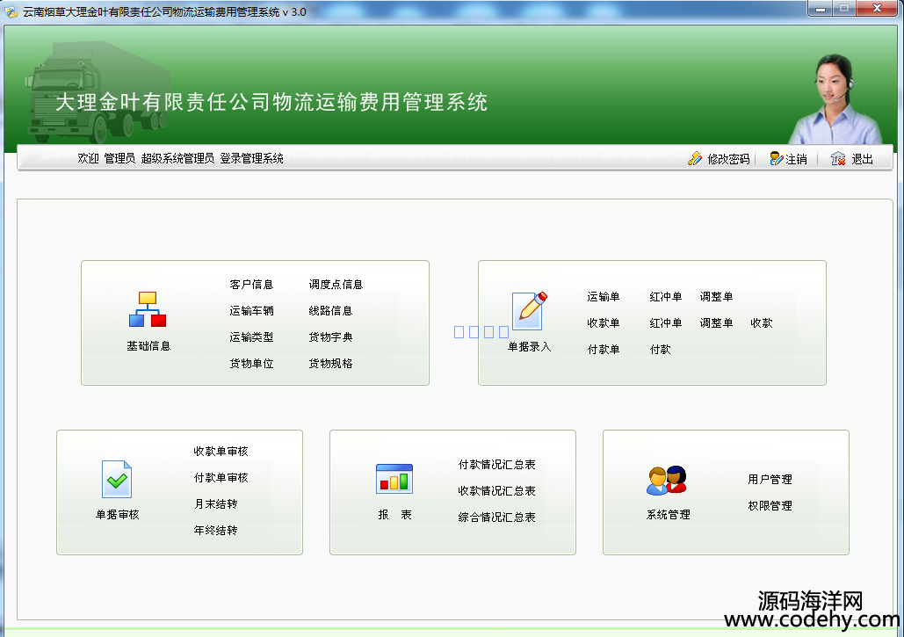The image size is (904, 637).
Task: Click the 系统管理 label
Action: (668, 515)
